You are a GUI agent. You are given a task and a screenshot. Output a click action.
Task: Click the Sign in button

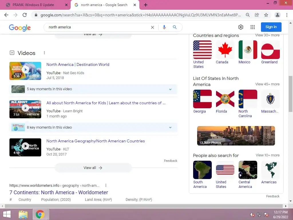tap(271, 27)
